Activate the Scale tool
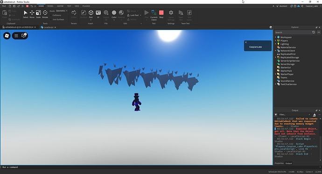Screen dimensions: 322x174 38,14
